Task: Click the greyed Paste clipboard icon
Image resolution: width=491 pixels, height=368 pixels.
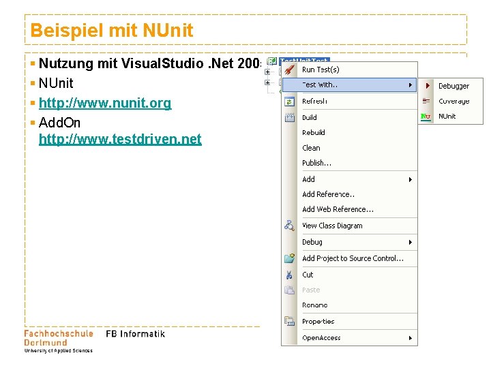Action: pos(289,290)
